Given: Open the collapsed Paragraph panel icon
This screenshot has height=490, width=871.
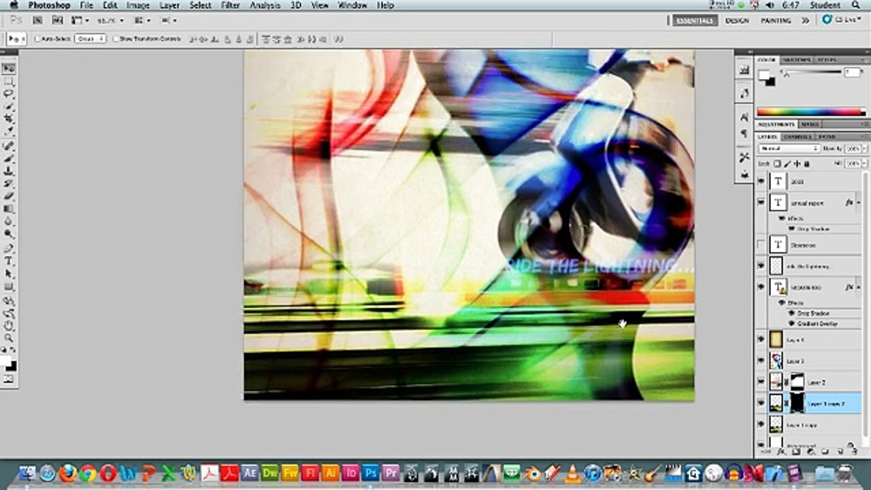Looking at the screenshot, I should [744, 133].
